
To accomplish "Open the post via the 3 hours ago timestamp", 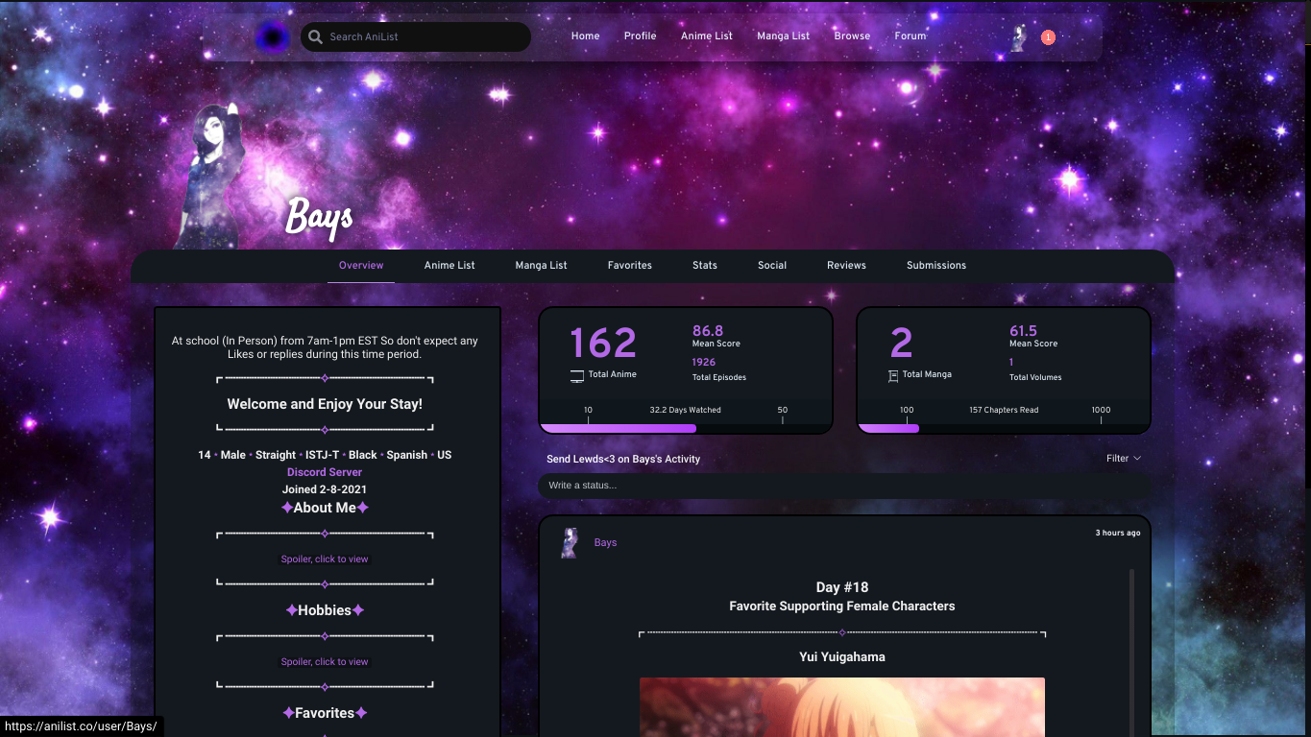I will (x=1118, y=533).
